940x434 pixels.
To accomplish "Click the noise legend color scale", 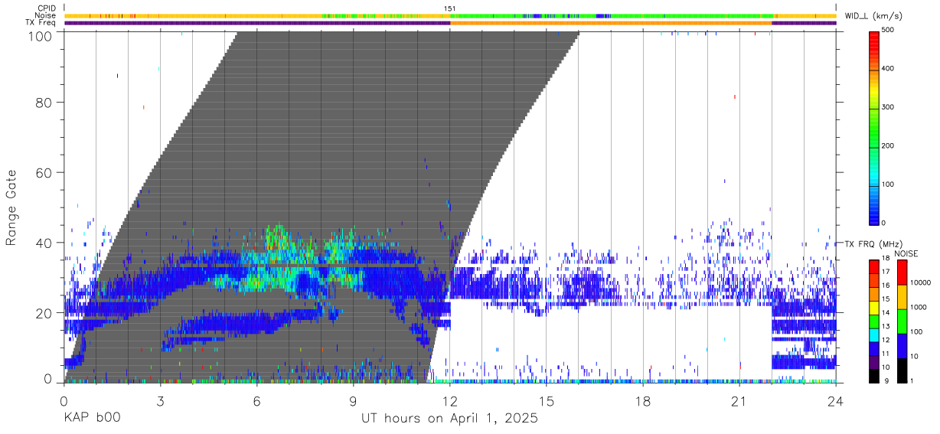I will pyautogui.click(x=901, y=321).
